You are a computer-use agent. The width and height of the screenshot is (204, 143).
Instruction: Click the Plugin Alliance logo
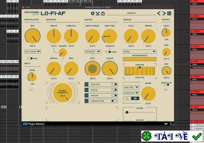34,124
